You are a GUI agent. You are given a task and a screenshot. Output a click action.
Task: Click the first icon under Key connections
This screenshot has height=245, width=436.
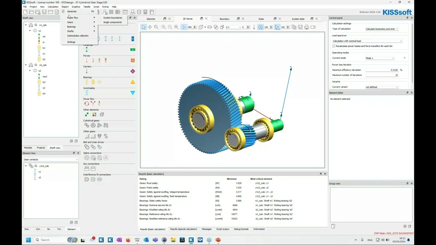(87, 168)
